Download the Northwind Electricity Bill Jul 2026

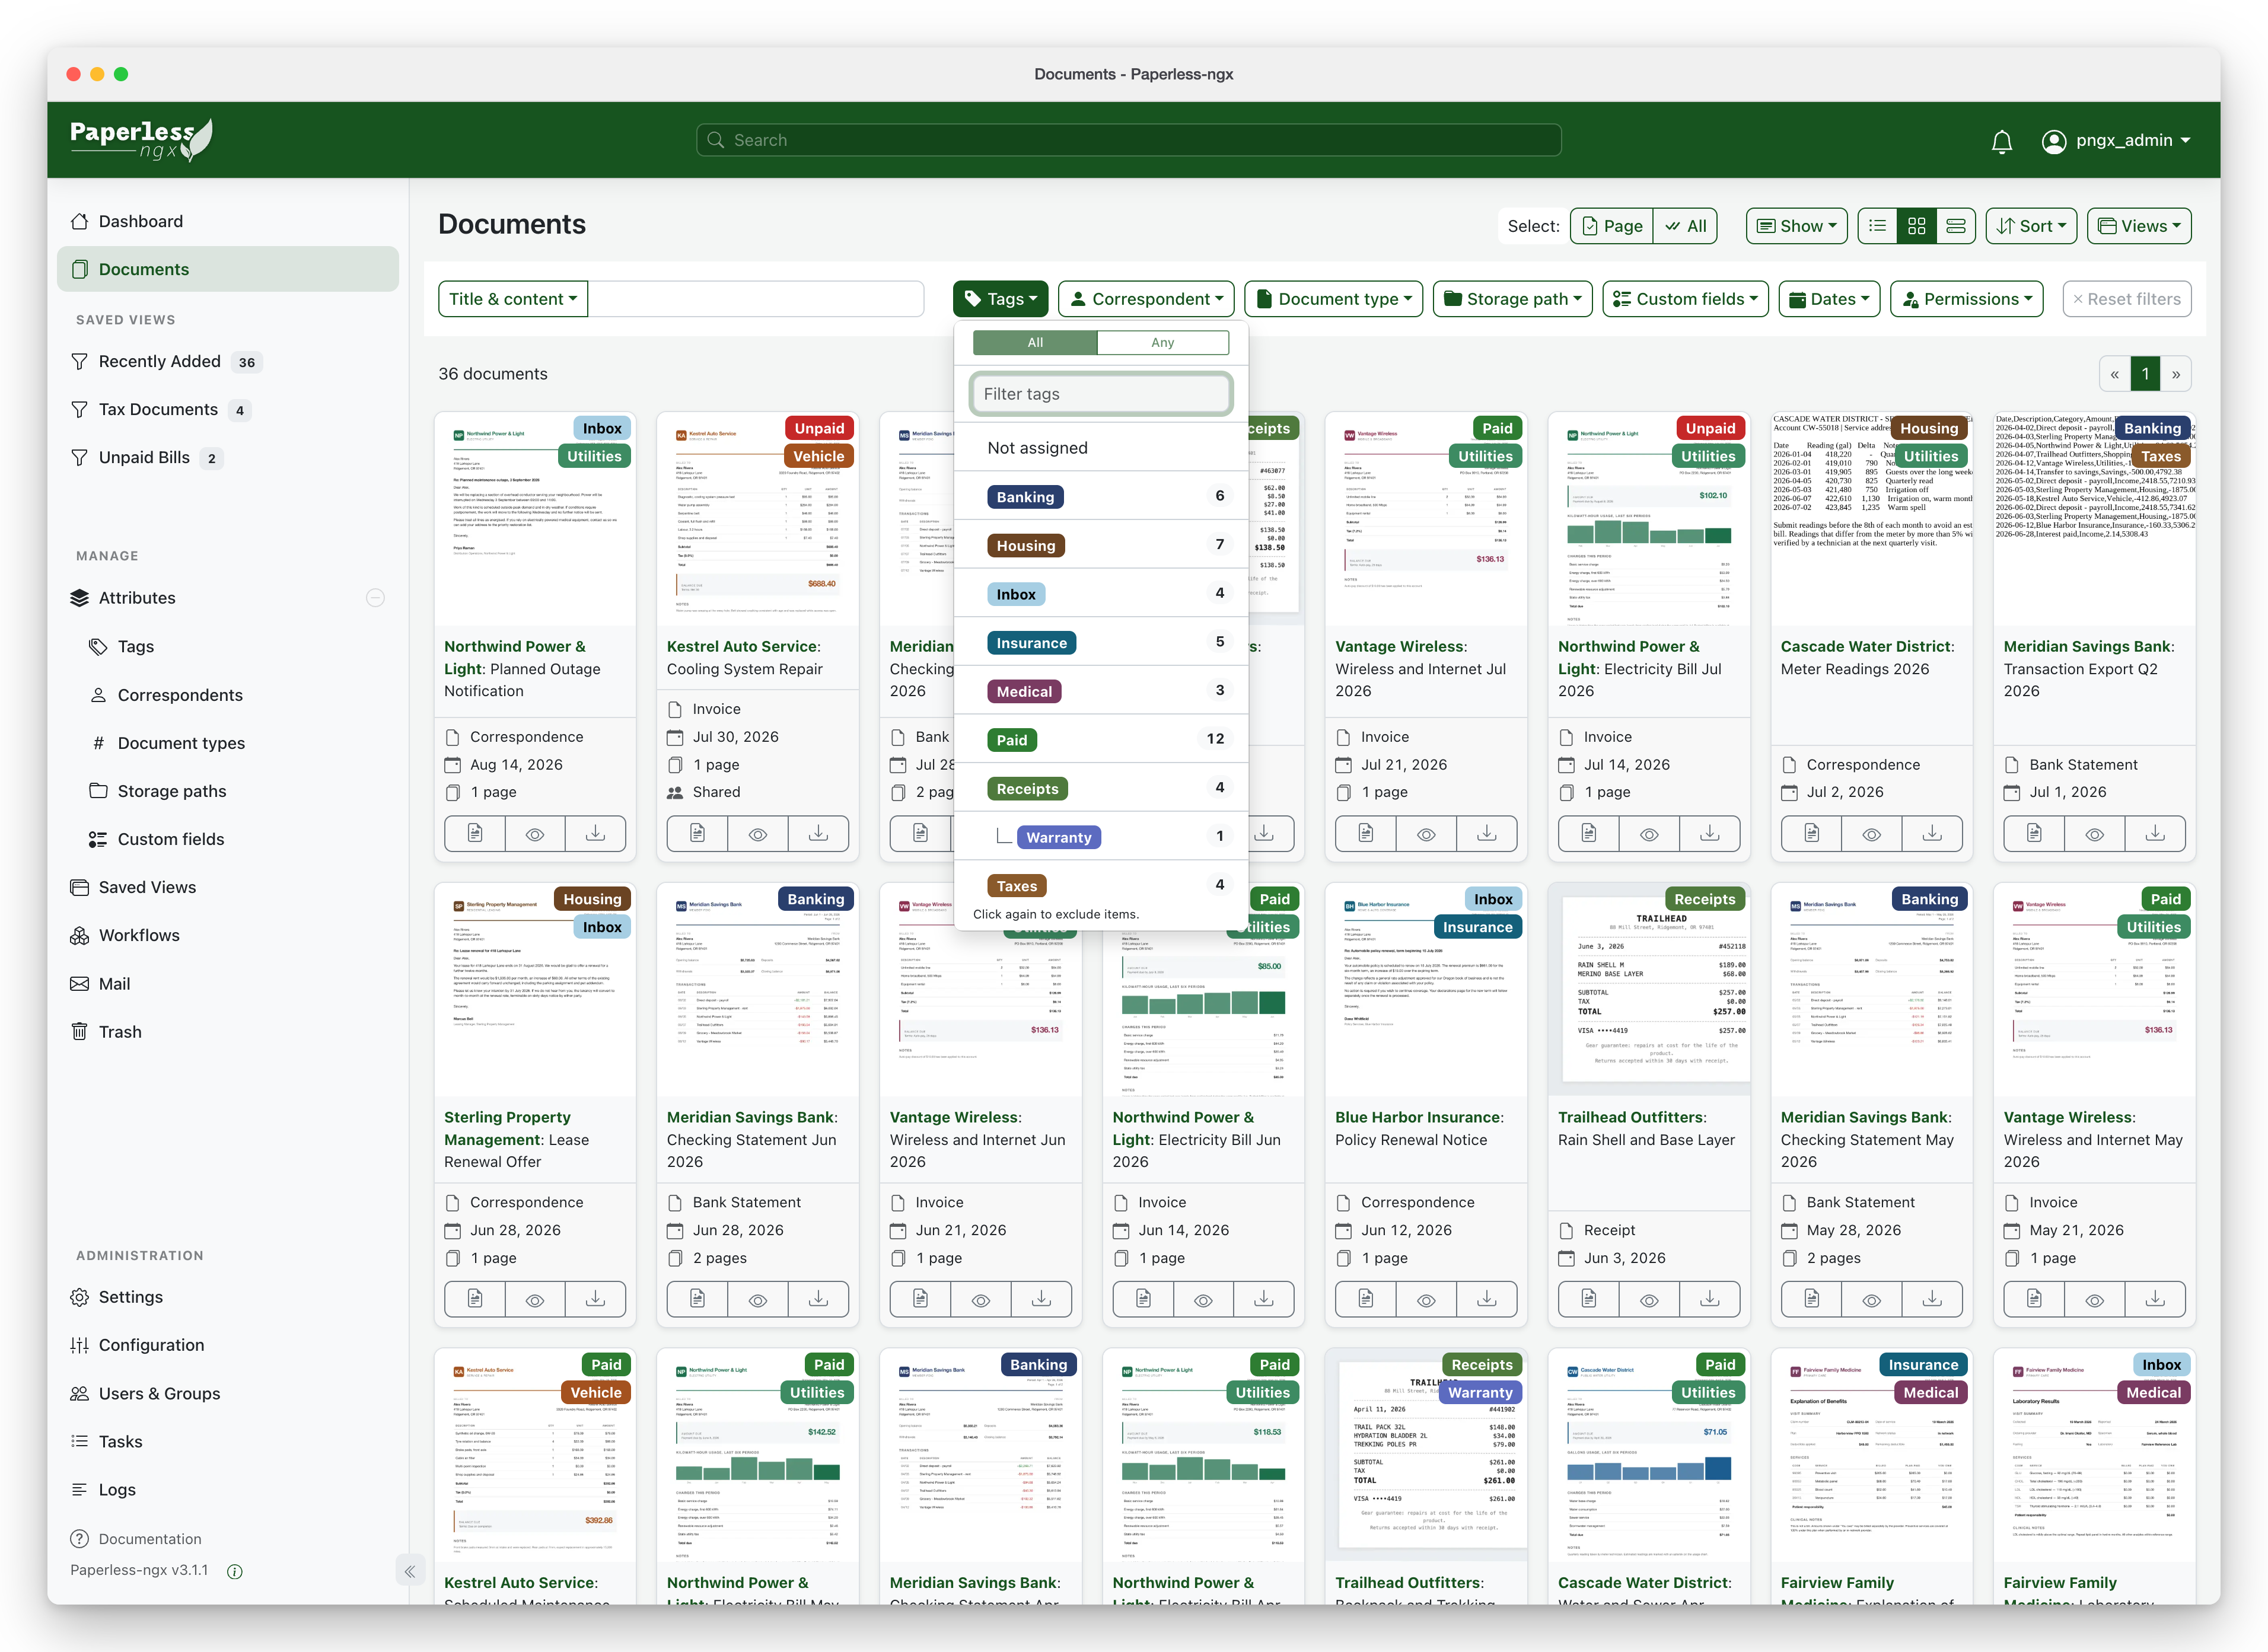pyautogui.click(x=1710, y=833)
